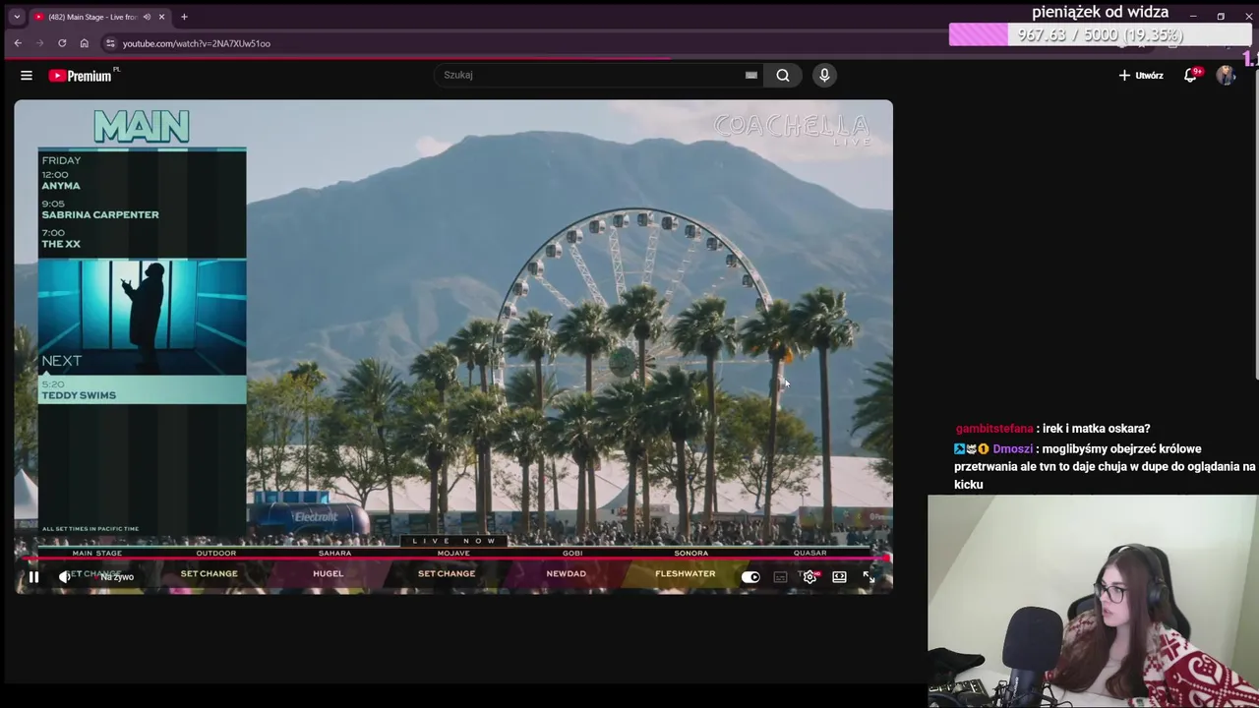The height and width of the screenshot is (708, 1259).
Task: Click the GOBI label in the stream overlay
Action: (x=572, y=553)
